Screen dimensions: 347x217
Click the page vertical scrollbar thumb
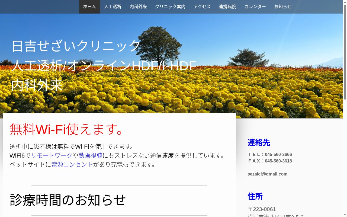coord(345,52)
